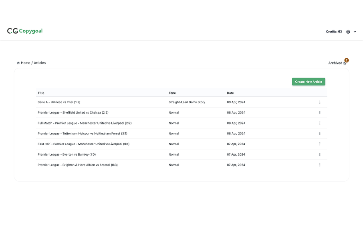Screen dimensions: 363x240
Task: Open options menu for Brighton vs Arsenal
Action: (320, 165)
